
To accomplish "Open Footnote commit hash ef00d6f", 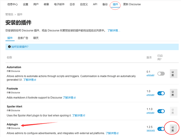I will [x=150, y=95].
